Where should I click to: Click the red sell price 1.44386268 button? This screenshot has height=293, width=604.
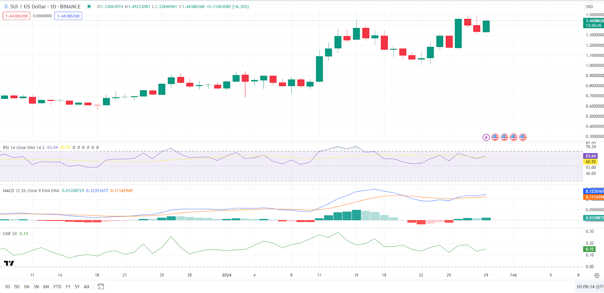click(x=16, y=16)
